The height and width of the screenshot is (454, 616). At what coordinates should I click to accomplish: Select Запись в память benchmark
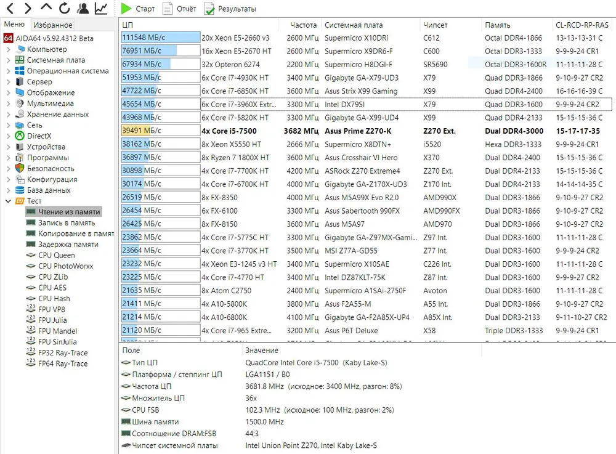(x=67, y=222)
